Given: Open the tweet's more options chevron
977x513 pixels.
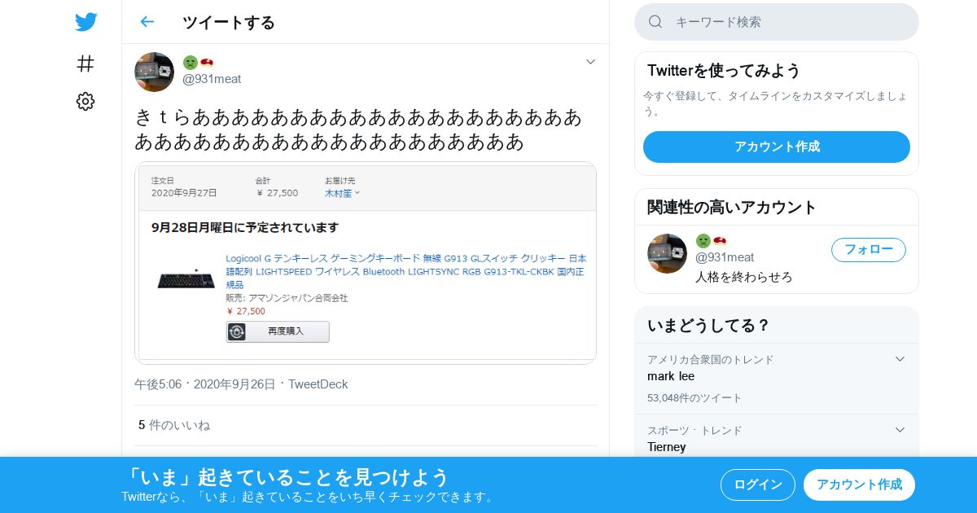Looking at the screenshot, I should (590, 62).
